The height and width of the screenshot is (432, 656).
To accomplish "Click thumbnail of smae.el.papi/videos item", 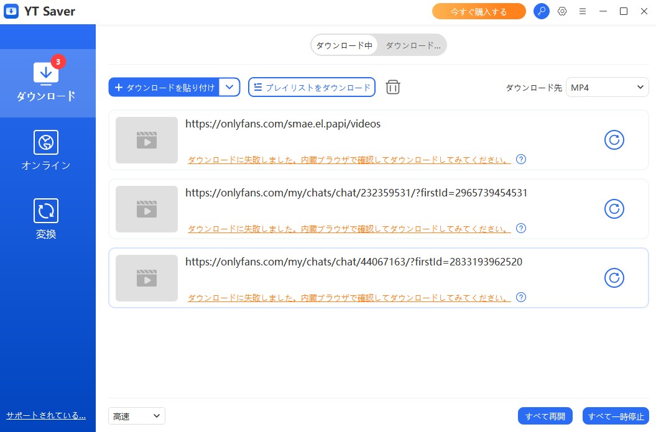I will click(147, 140).
